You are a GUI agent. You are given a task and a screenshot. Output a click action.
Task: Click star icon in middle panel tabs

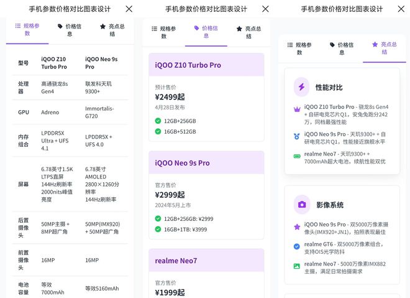point(239,29)
